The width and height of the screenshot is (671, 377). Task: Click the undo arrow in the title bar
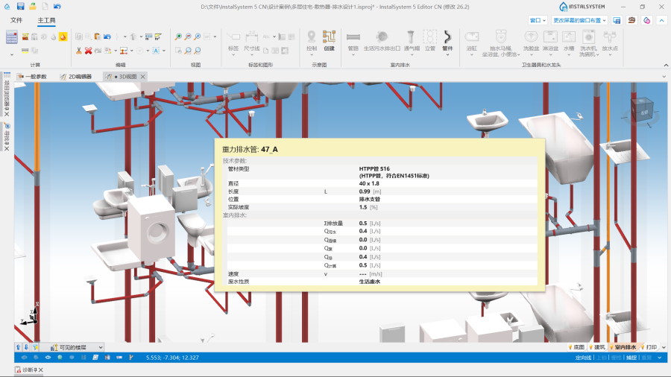[x=57, y=7]
